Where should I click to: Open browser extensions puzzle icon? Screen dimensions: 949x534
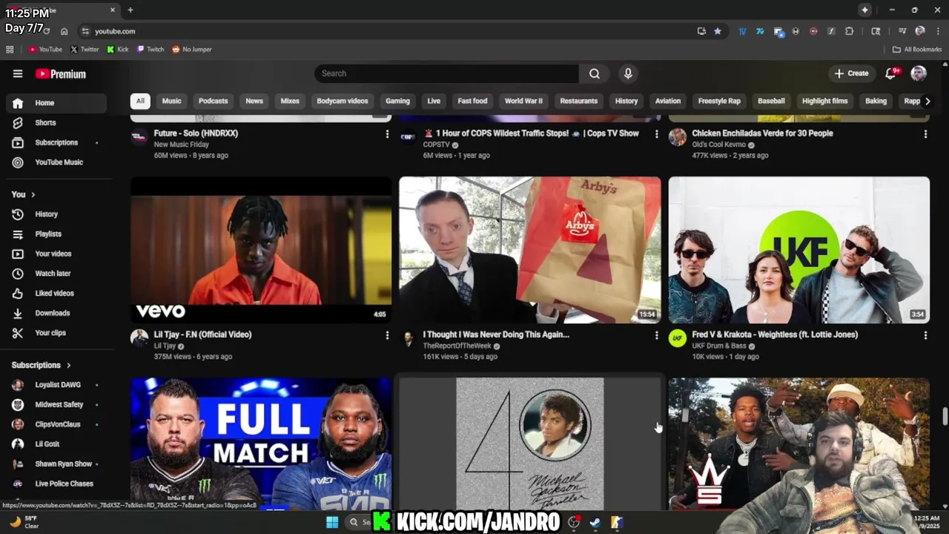tap(849, 31)
